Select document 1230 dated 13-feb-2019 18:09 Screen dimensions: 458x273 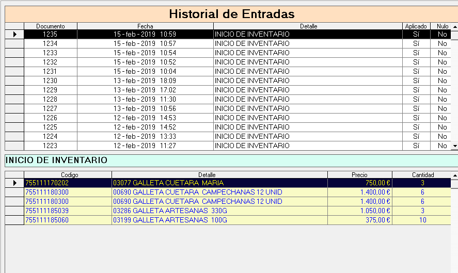50,81
